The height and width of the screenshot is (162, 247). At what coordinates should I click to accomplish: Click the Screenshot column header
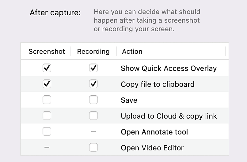[x=47, y=51]
